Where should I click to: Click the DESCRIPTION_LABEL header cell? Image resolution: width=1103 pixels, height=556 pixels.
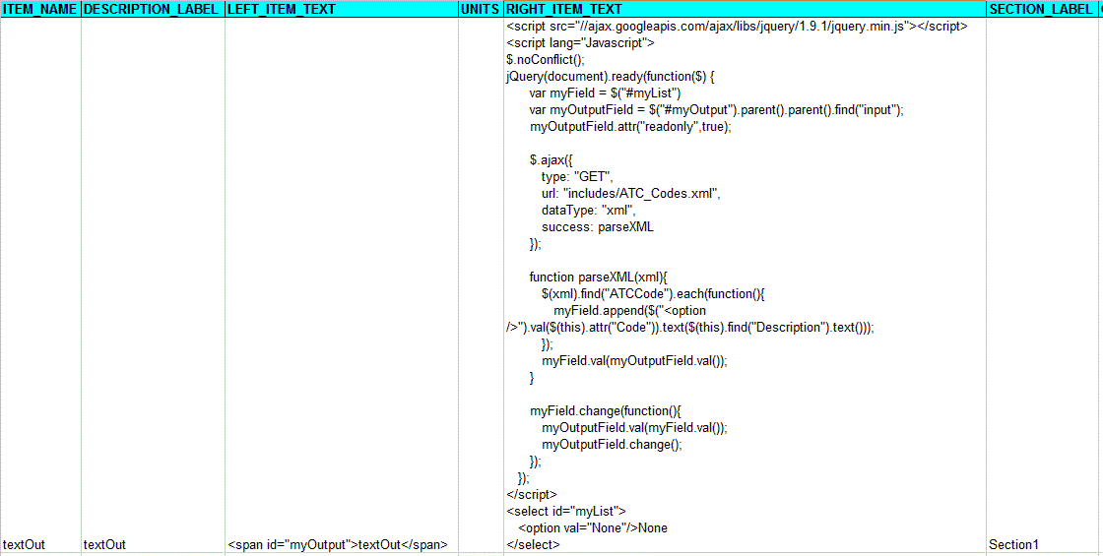152,9
